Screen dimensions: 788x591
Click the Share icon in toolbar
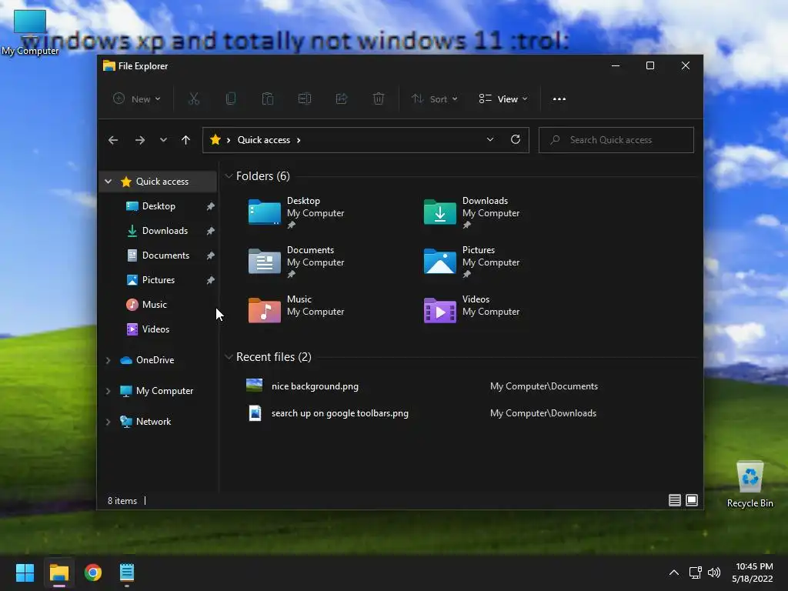click(x=342, y=99)
